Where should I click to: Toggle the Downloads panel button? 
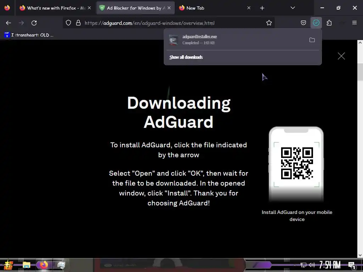316,23
